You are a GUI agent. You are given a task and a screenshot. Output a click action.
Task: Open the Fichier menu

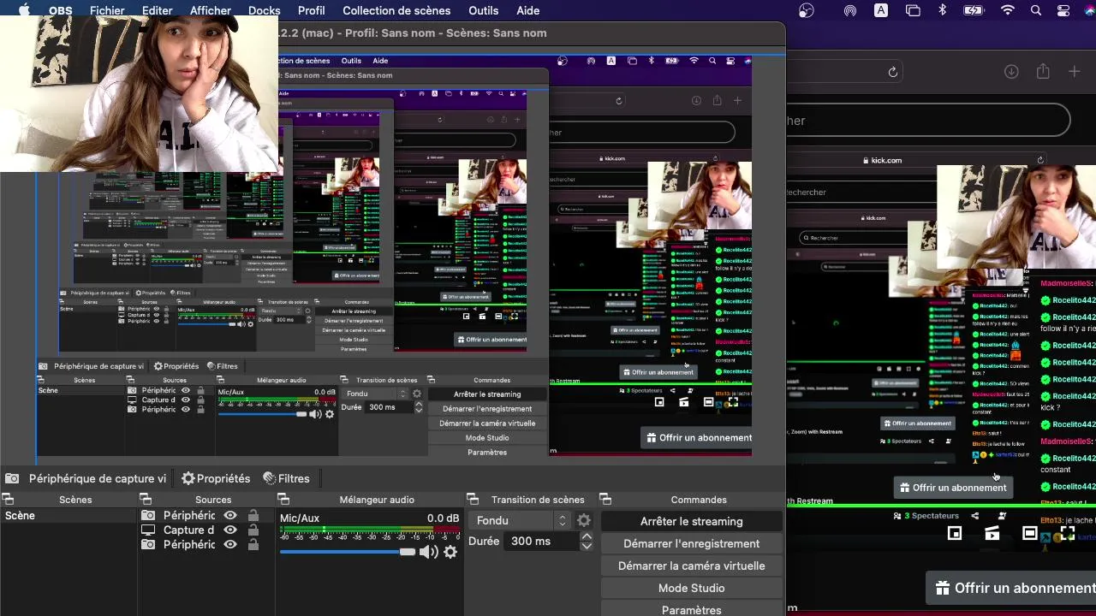pos(107,10)
